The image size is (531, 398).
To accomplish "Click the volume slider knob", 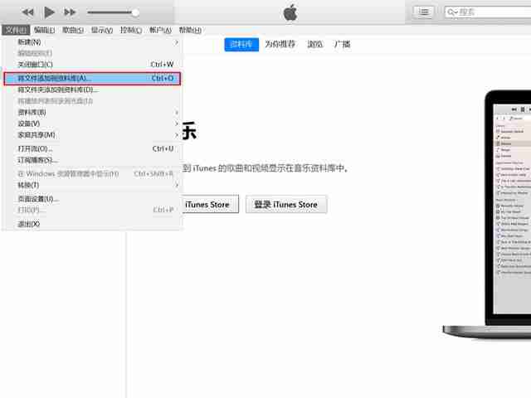I will pos(135,13).
